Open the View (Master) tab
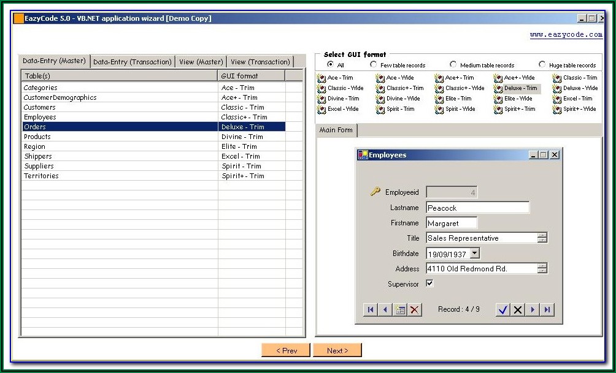This screenshot has height=373, width=616. point(201,62)
